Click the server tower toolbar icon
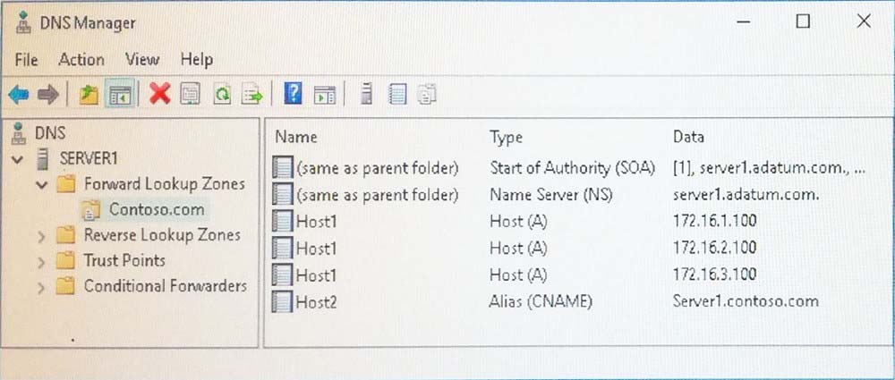The width and height of the screenshot is (895, 380). coord(366,94)
